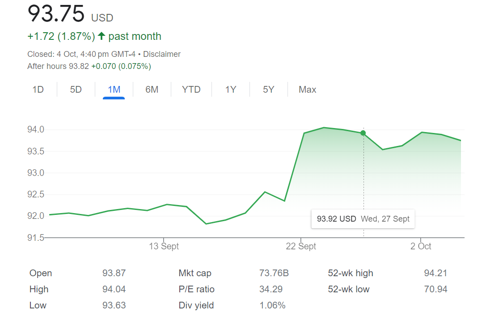Viewport: 482px width, 325px height.
Task: Show the YTD chart range
Action: click(x=191, y=90)
